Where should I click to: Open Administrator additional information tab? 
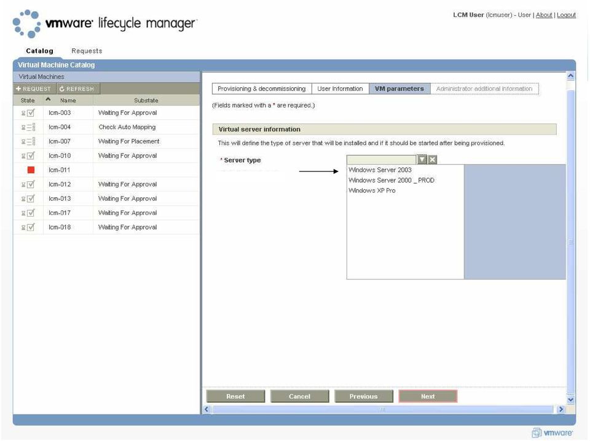click(x=484, y=88)
